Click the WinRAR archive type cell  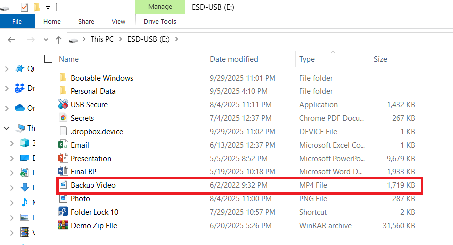pyautogui.click(x=325, y=226)
